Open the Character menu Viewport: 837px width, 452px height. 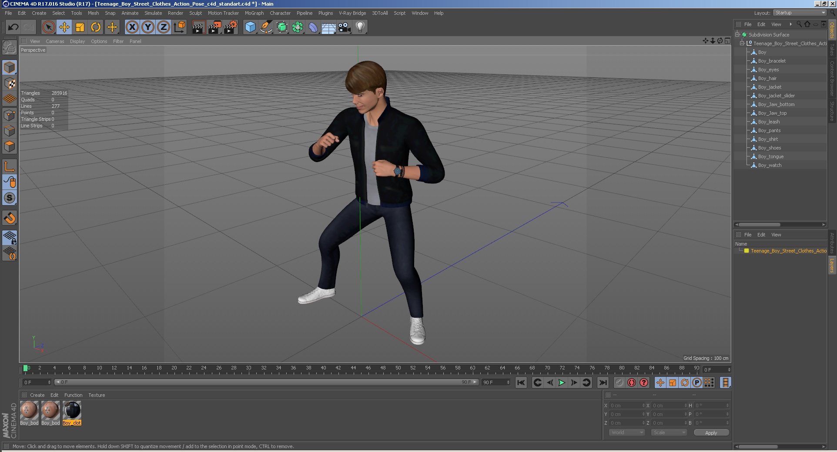click(280, 13)
